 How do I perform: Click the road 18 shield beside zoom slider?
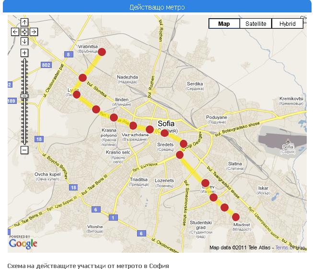tap(39, 139)
